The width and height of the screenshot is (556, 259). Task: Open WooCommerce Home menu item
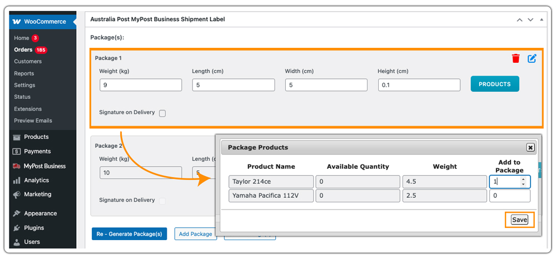point(22,38)
